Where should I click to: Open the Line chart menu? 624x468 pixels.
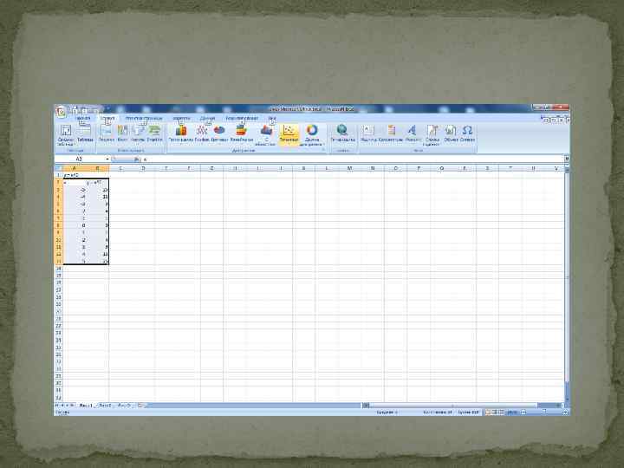(202, 133)
